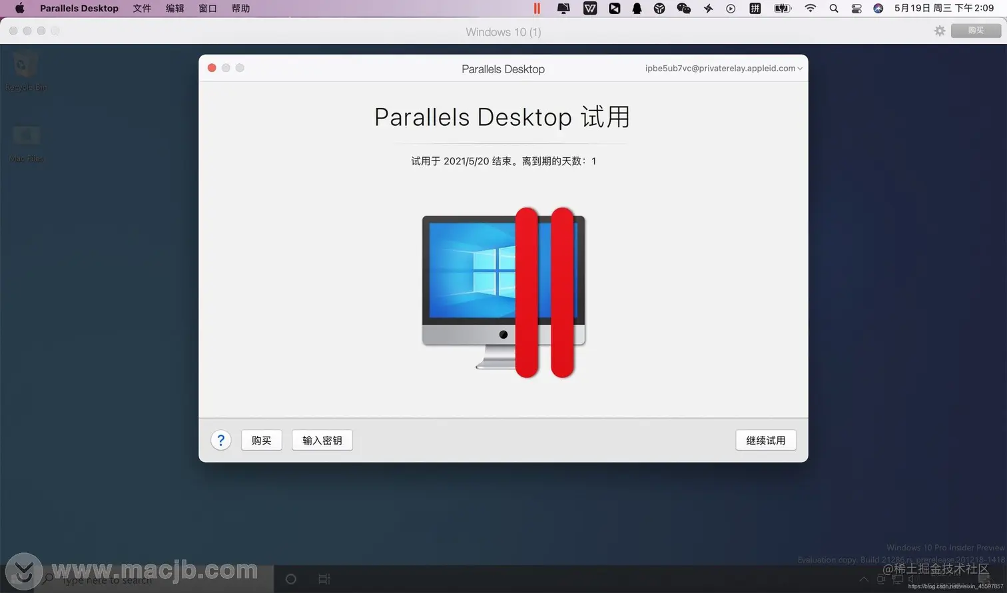Click the circular play icon in menu bar
The image size is (1007, 593).
pyautogui.click(x=731, y=9)
